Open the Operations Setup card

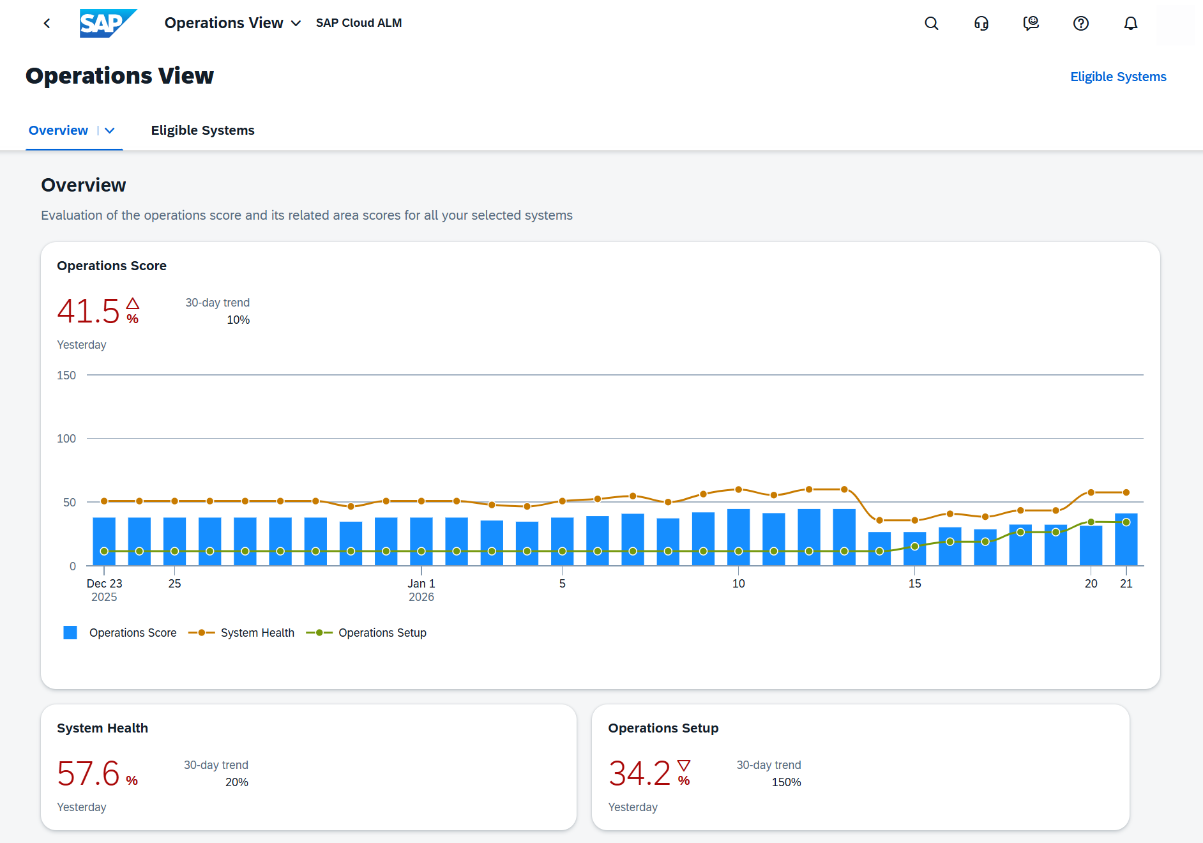pyautogui.click(x=859, y=766)
